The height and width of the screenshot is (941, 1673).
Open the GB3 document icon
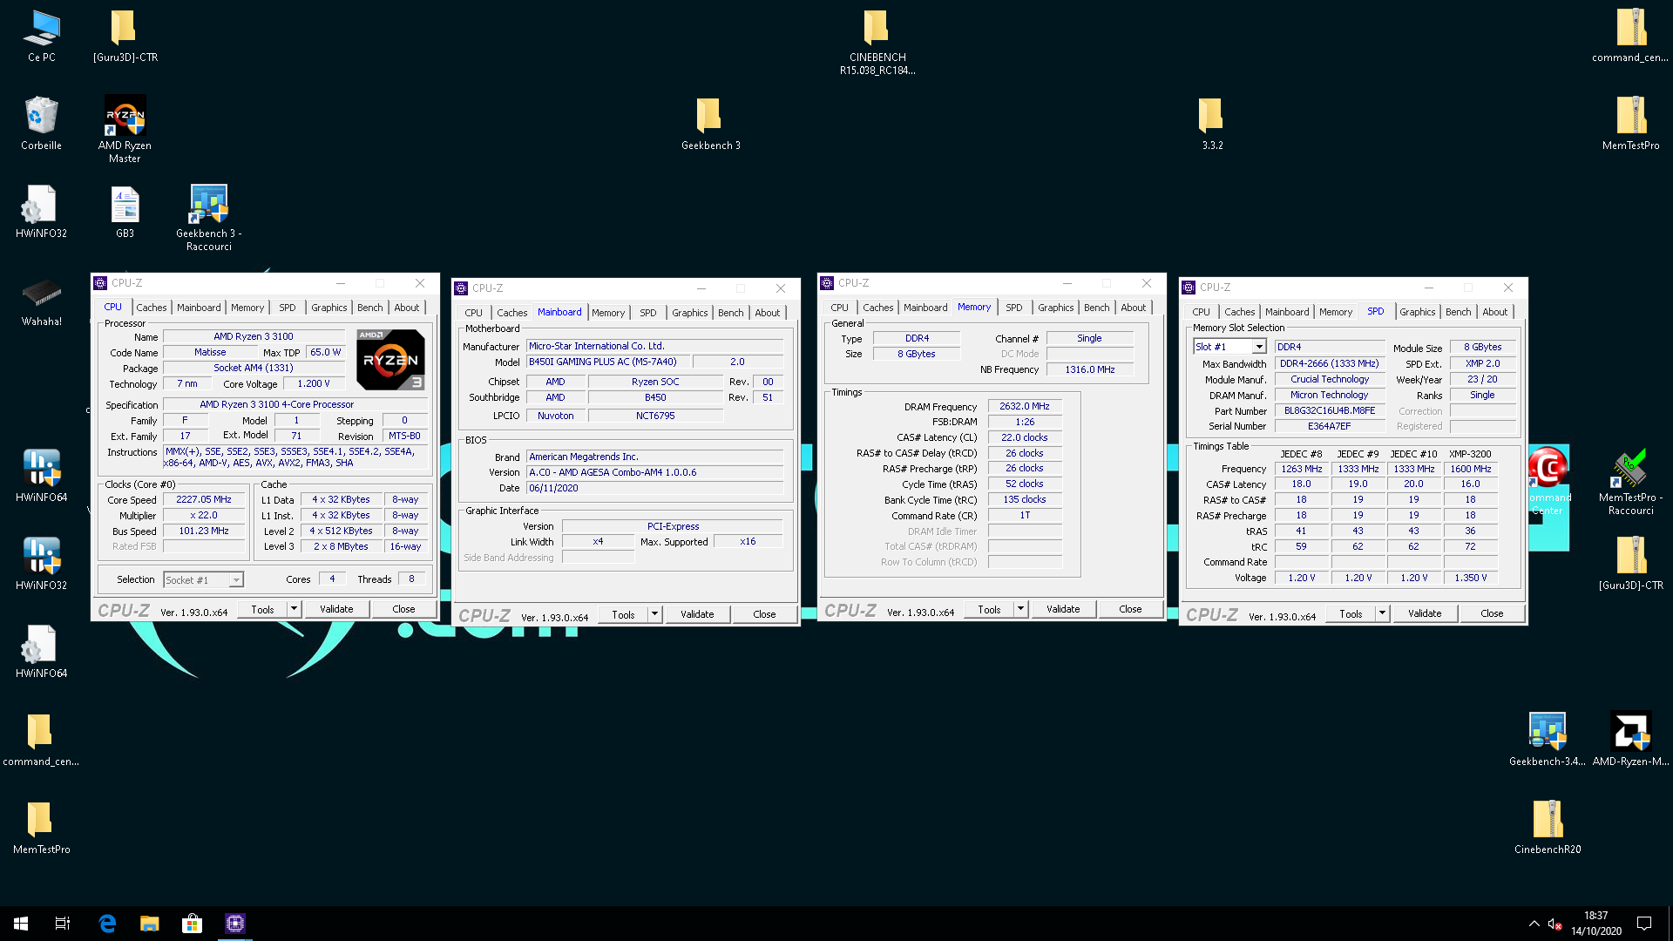point(125,212)
